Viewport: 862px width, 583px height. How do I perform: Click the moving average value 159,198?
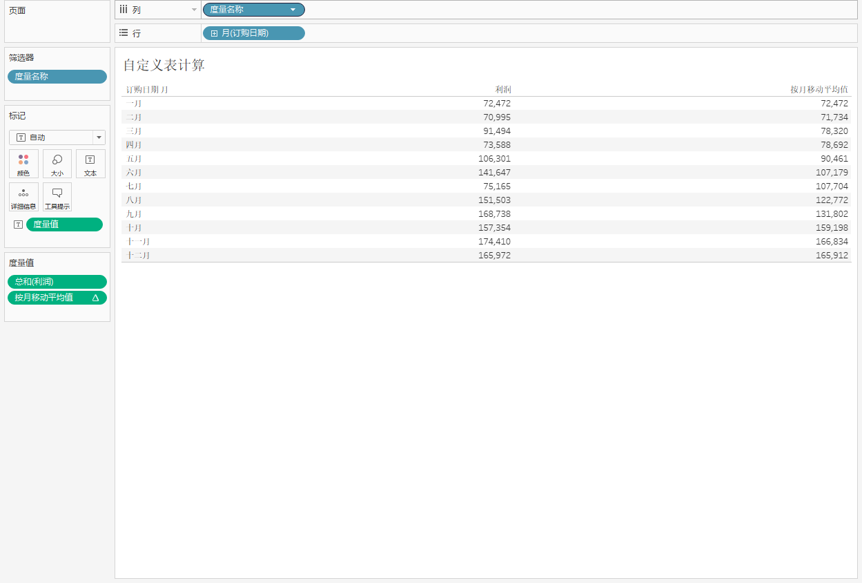[832, 228]
